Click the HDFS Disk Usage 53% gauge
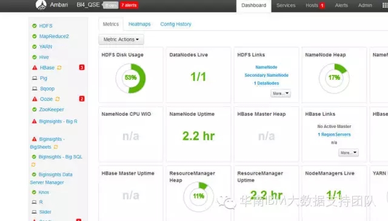 pos(131,78)
